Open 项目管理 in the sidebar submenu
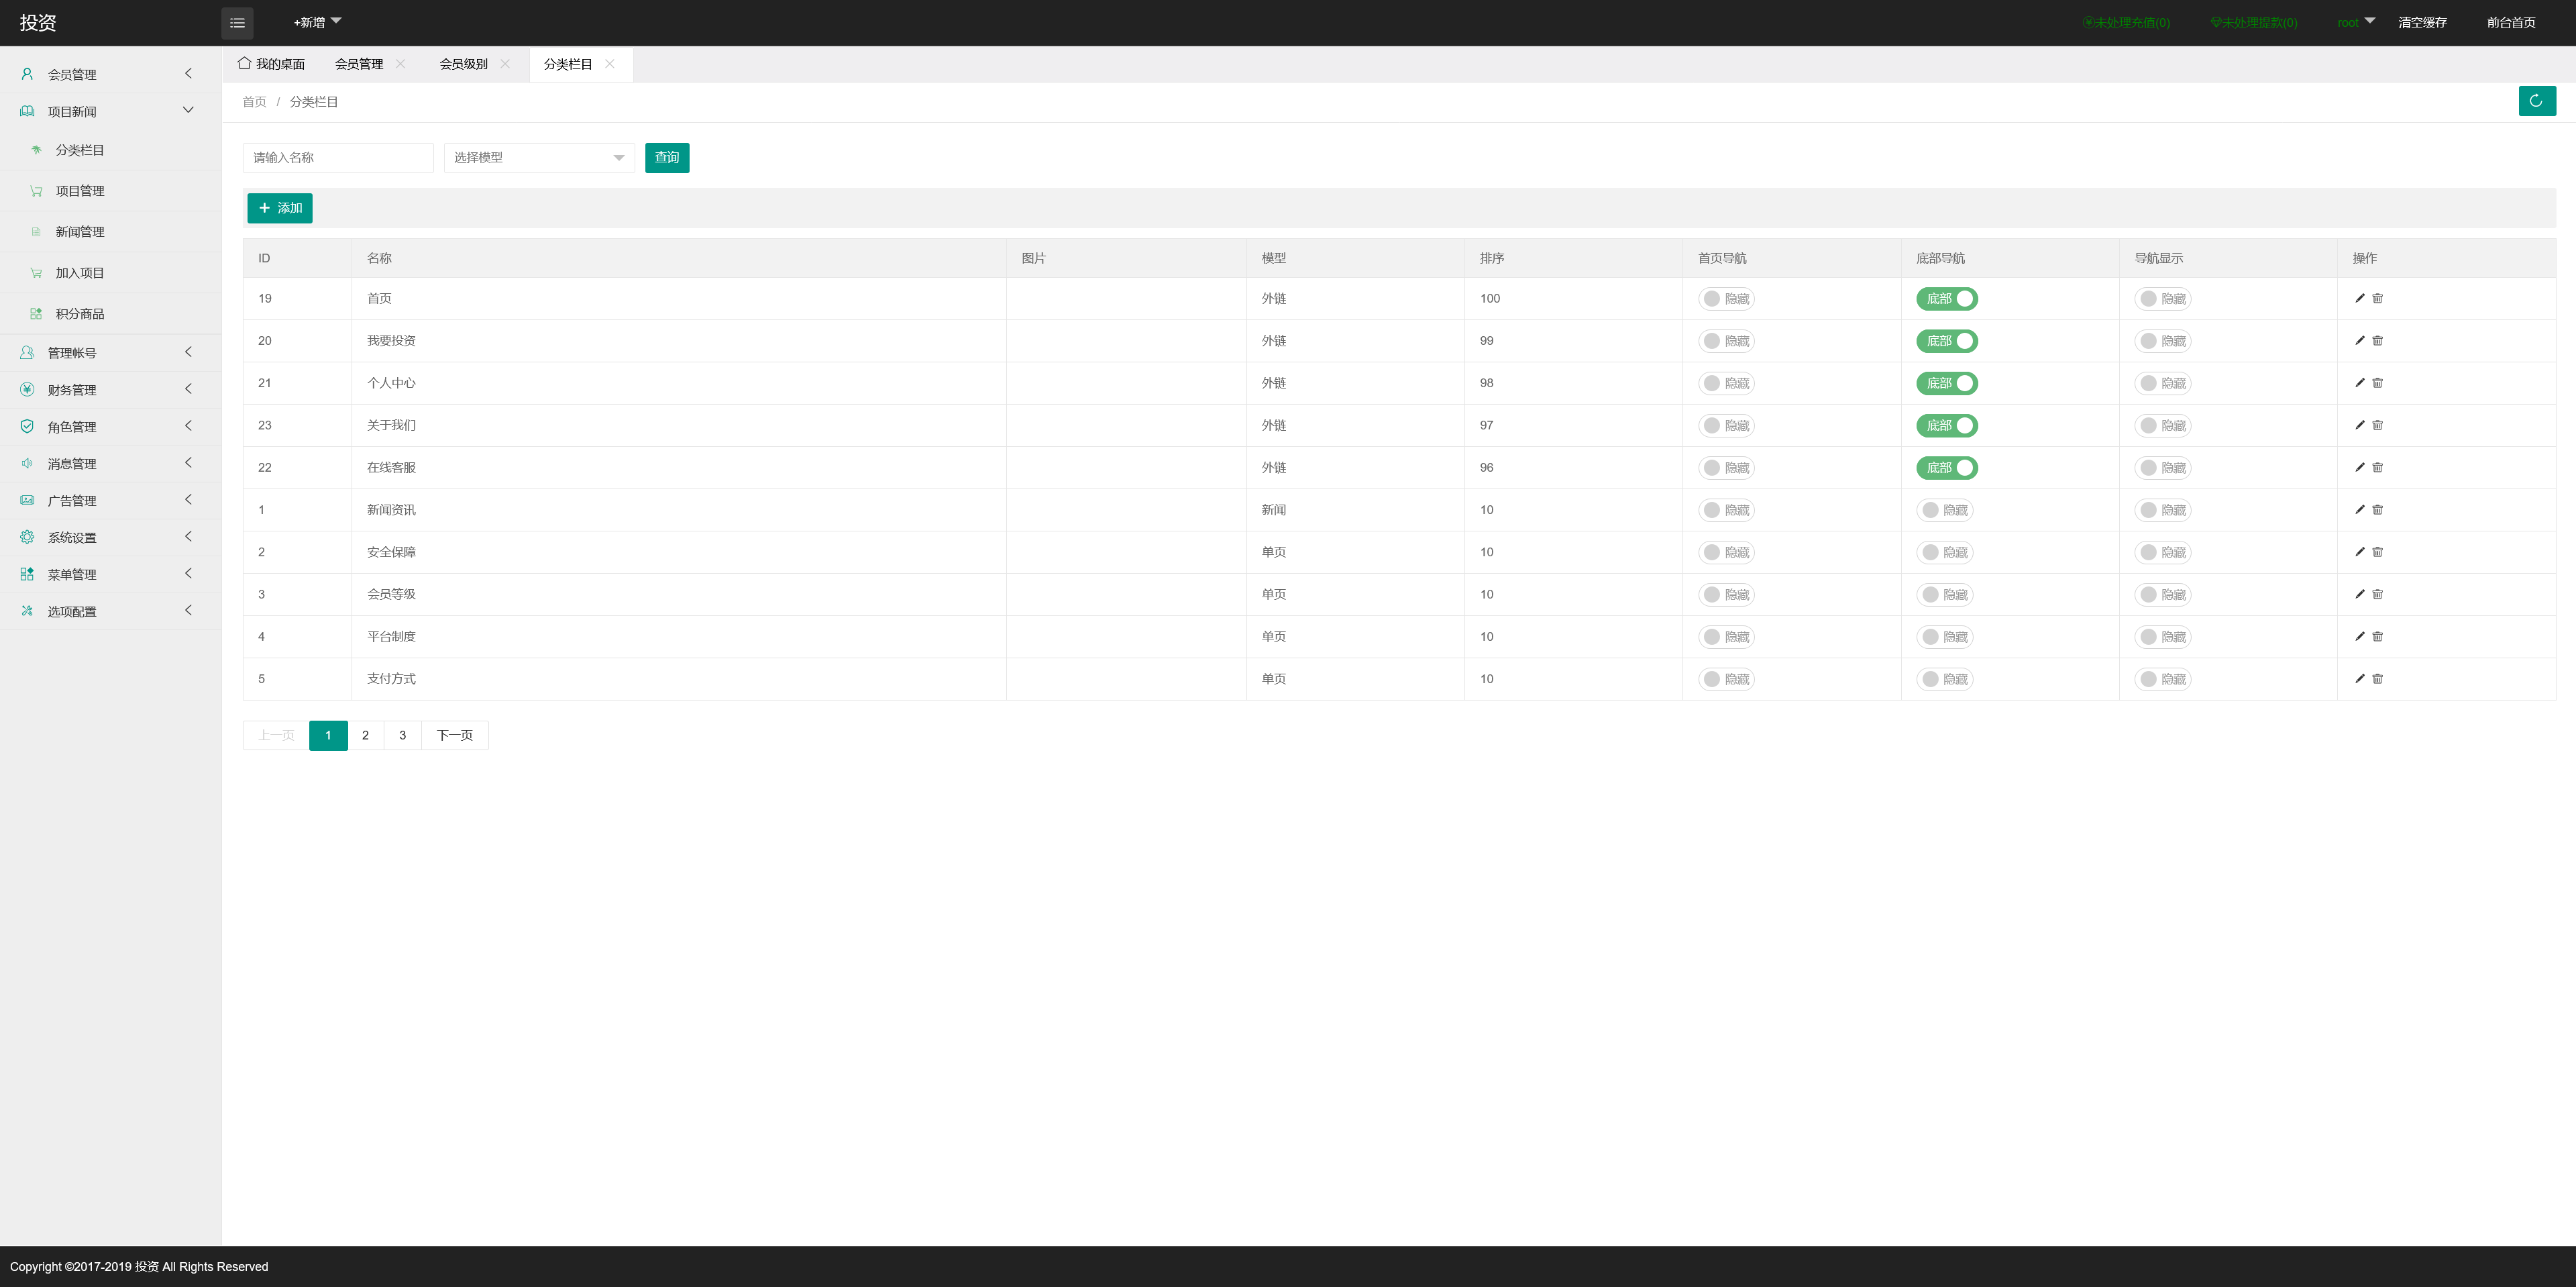This screenshot has width=2576, height=1287. click(x=80, y=191)
